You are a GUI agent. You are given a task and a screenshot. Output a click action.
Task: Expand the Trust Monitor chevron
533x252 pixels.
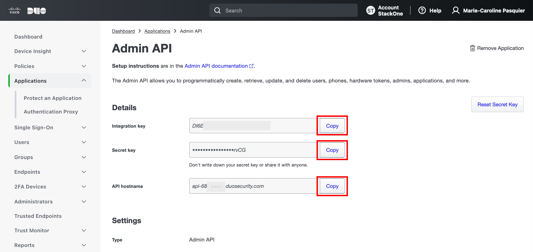[x=84, y=231]
